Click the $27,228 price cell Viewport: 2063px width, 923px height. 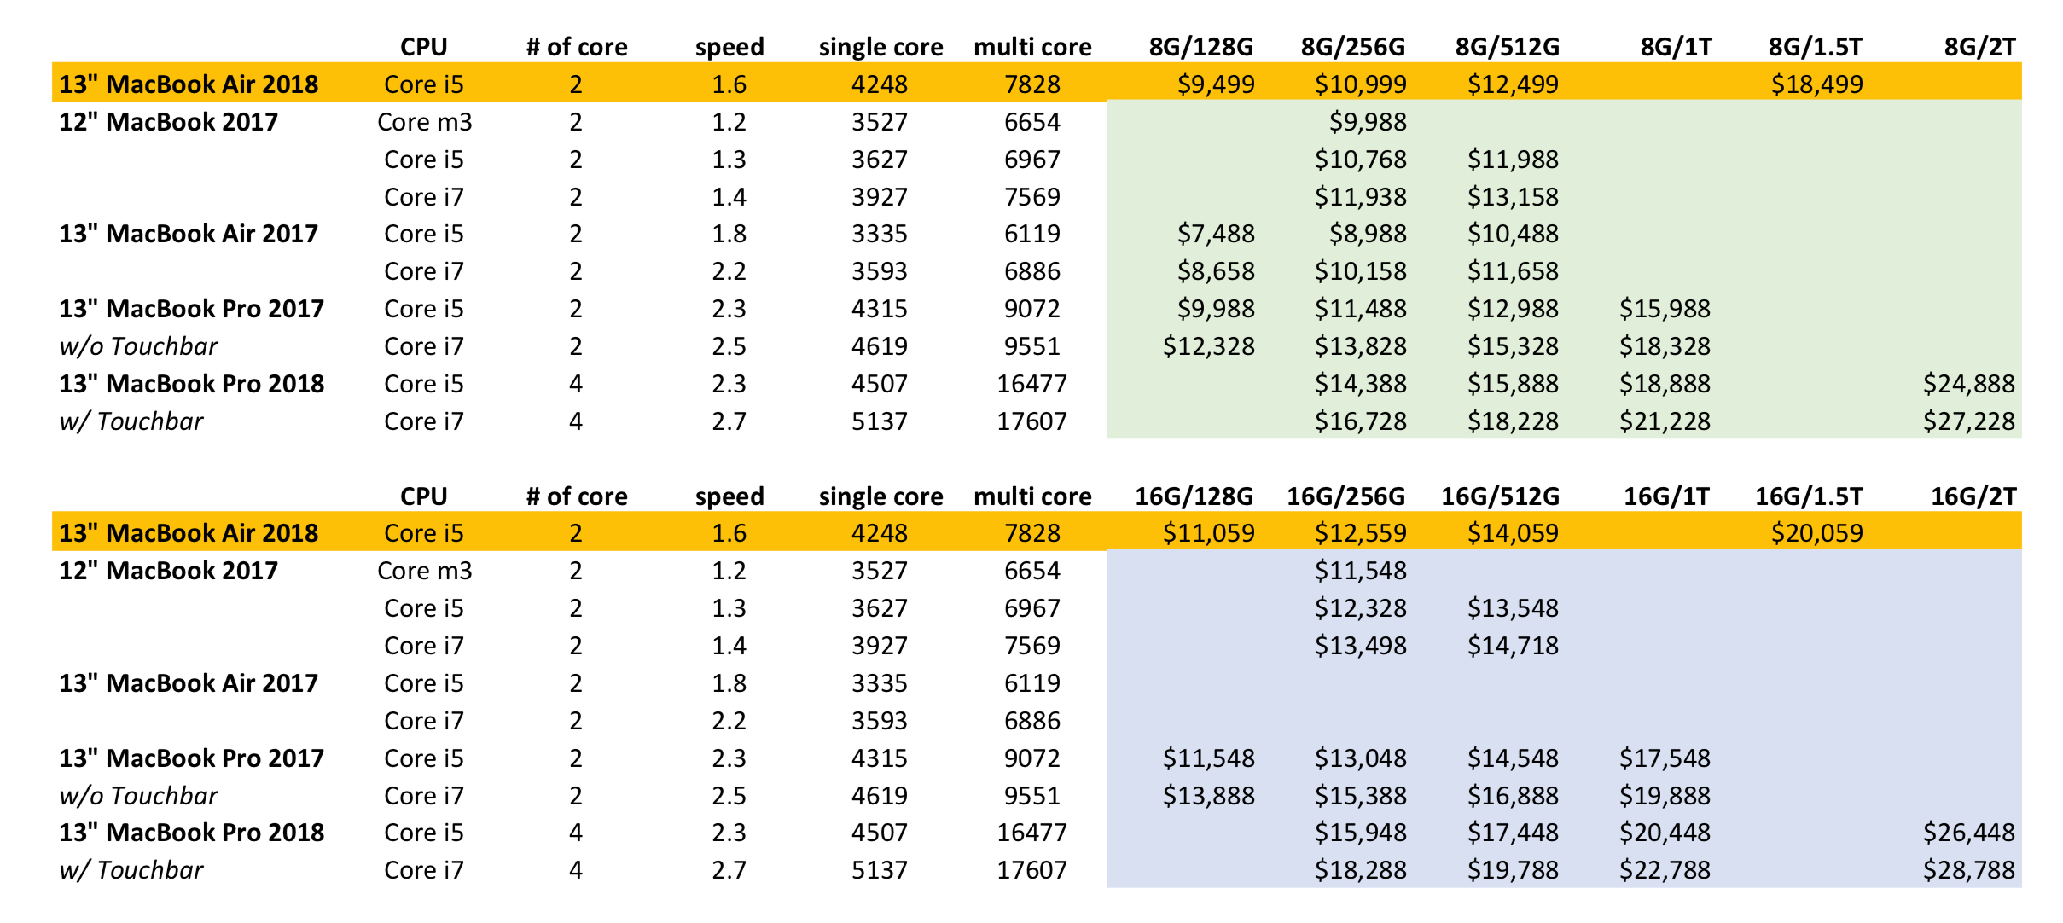click(1969, 421)
